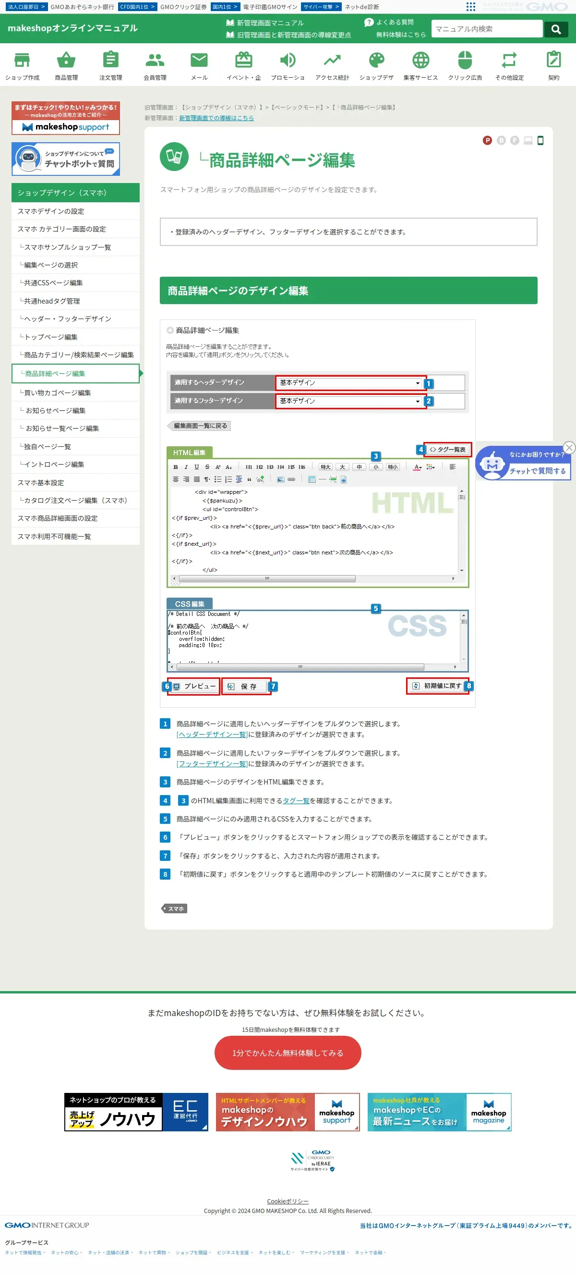Click the smartphone device icon
Image resolution: width=576 pixels, height=1275 pixels.
[x=540, y=141]
